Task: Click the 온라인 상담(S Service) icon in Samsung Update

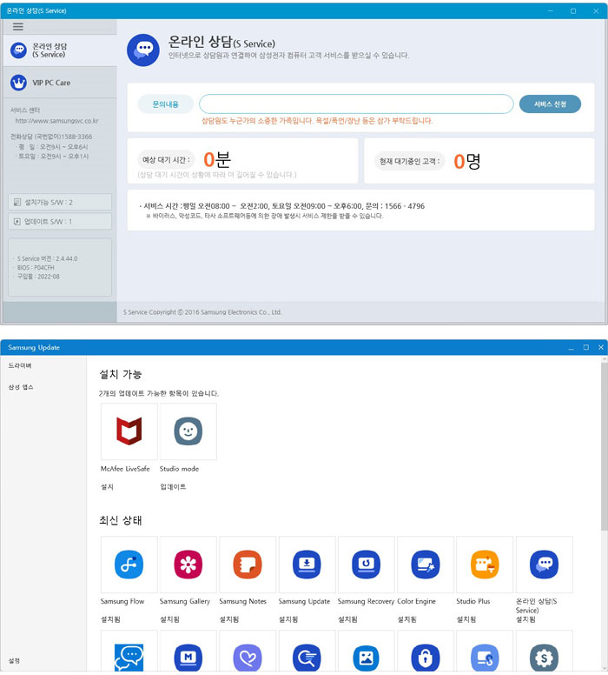Action: [x=544, y=565]
